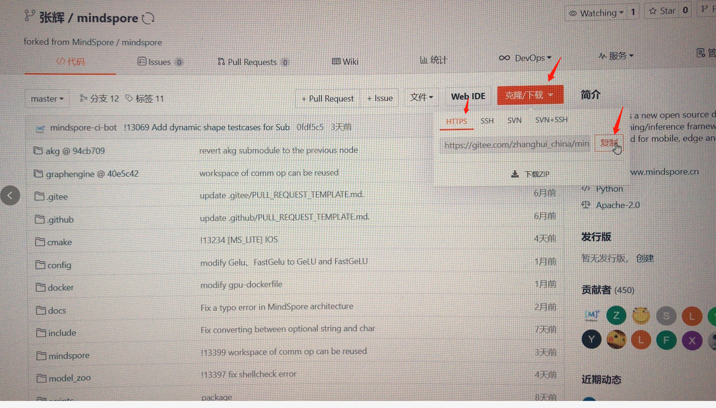Open the master branch dropdown
Viewport: 716px width, 408px height.
coord(47,99)
